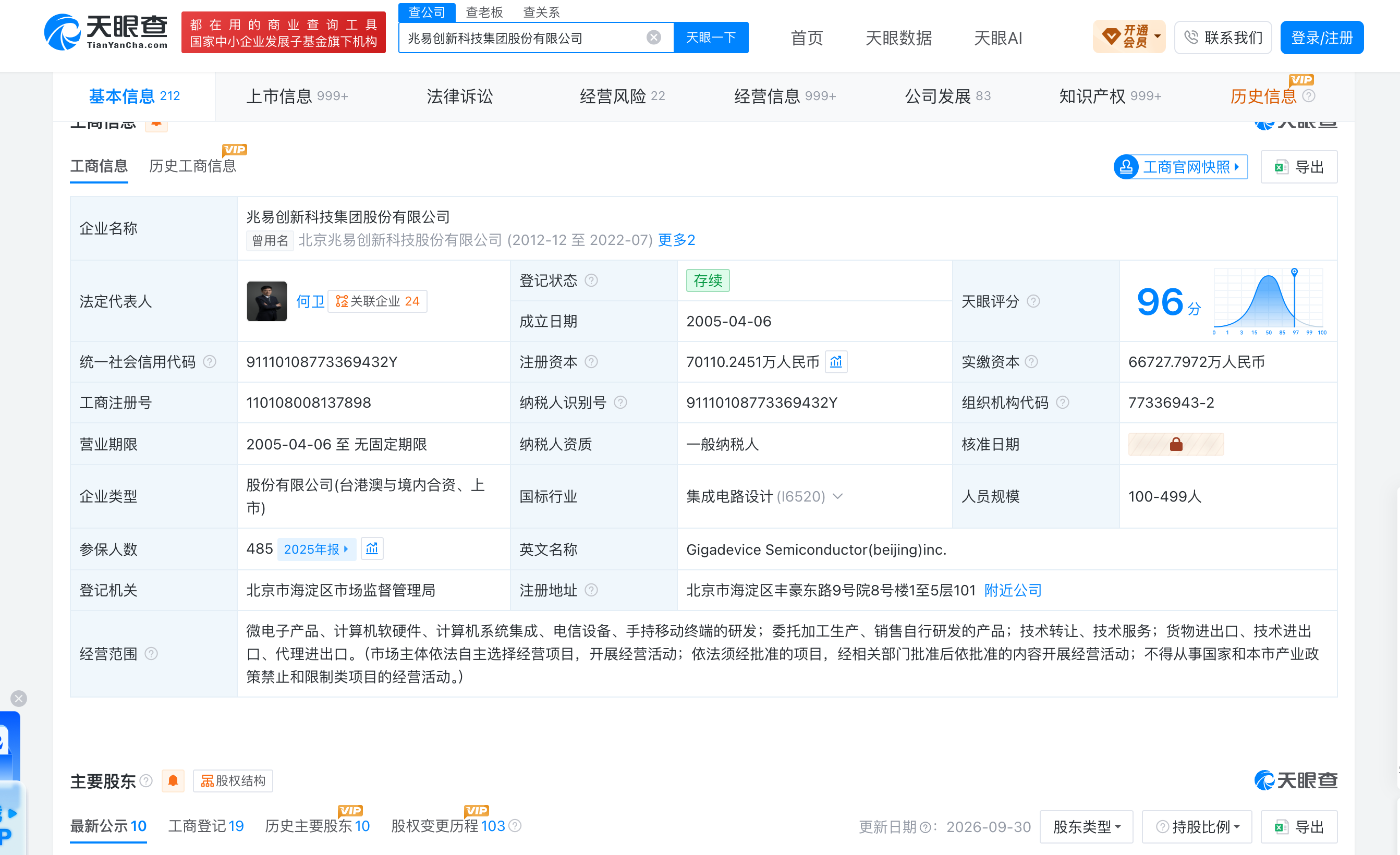This screenshot has height=855, width=1400.
Task: Open insured headcount trend chart icon
Action: coord(372,549)
